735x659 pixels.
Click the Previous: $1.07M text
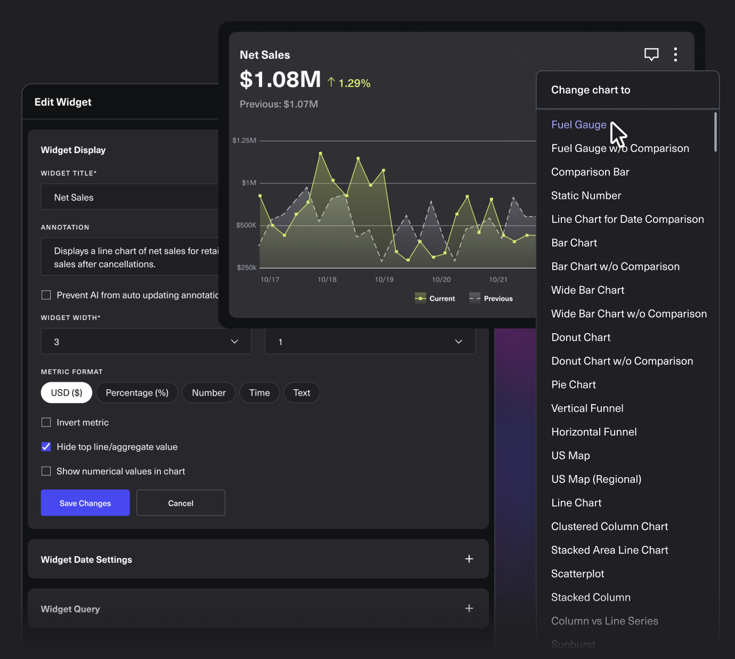[x=279, y=105]
